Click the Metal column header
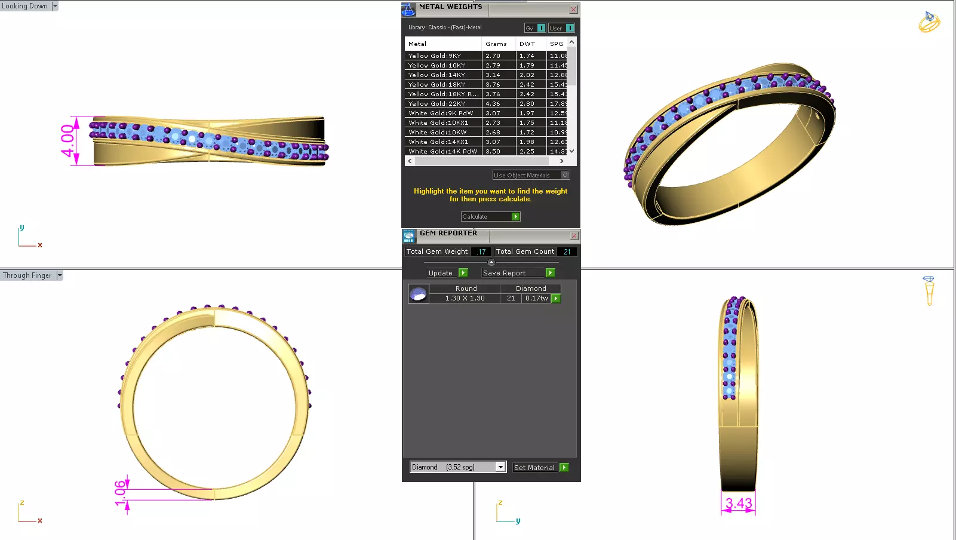The height and width of the screenshot is (540, 956). tap(443, 44)
